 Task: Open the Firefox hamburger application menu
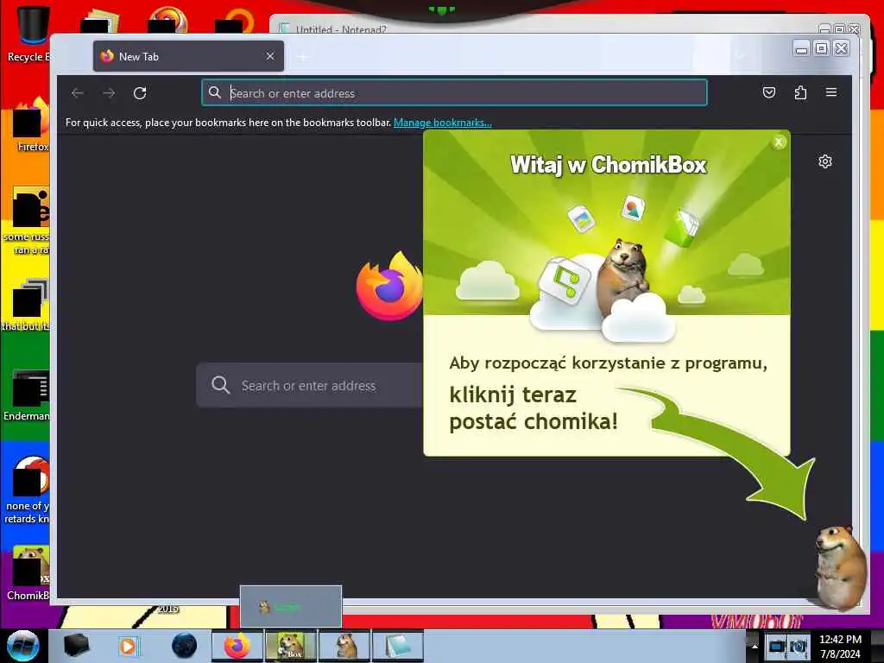coord(831,92)
